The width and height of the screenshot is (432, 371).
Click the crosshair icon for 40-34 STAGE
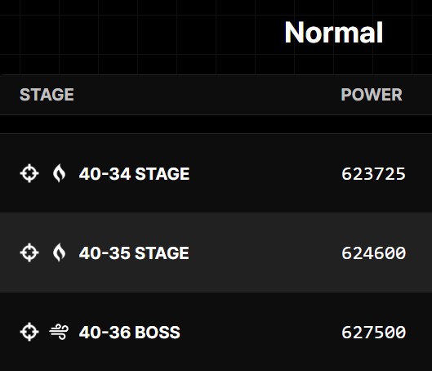pos(29,173)
